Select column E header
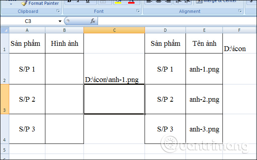Image resolution: width=257 pixels, height=160 pixels. [x=204, y=30]
